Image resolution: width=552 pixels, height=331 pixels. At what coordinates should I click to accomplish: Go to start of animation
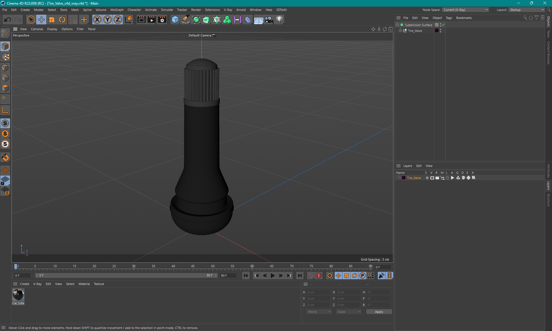[x=246, y=276]
